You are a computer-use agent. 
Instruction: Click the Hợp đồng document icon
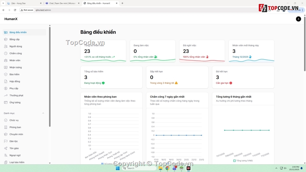point(6,81)
